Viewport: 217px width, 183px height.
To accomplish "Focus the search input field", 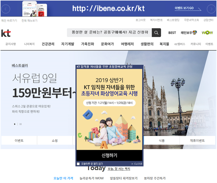I will tap(110, 33).
